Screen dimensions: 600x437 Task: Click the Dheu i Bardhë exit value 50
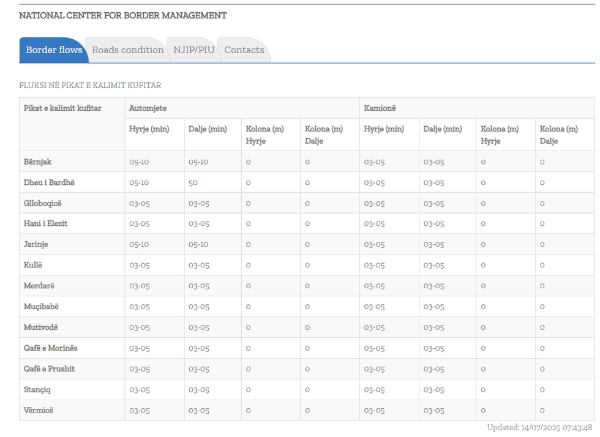coord(193,182)
